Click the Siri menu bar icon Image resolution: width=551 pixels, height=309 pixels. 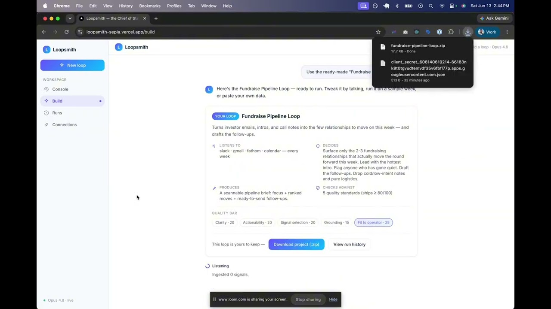(x=463, y=6)
